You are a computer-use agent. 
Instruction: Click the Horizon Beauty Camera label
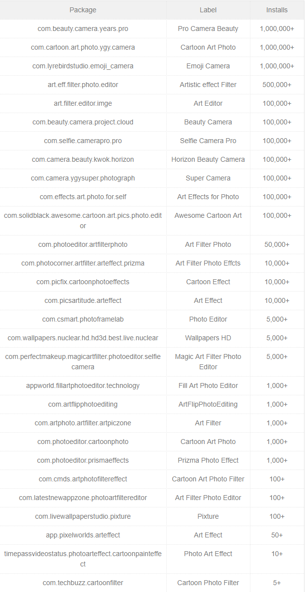pyautogui.click(x=208, y=159)
